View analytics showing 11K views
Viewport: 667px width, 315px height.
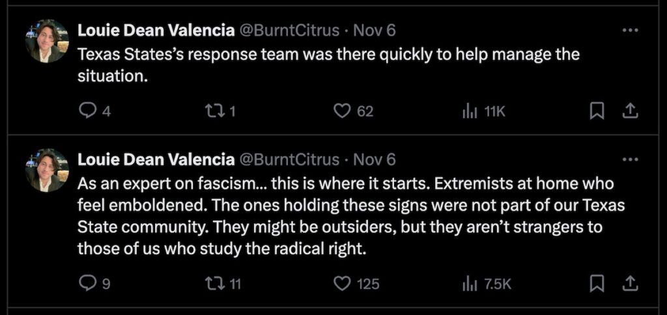[x=470, y=111]
